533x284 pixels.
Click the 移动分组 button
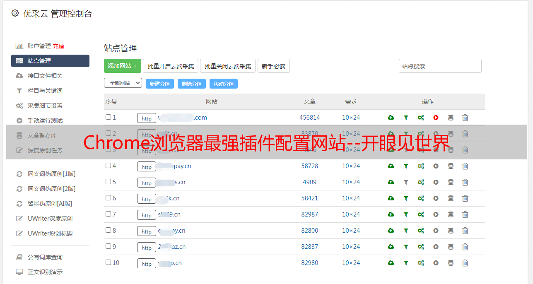coord(224,84)
